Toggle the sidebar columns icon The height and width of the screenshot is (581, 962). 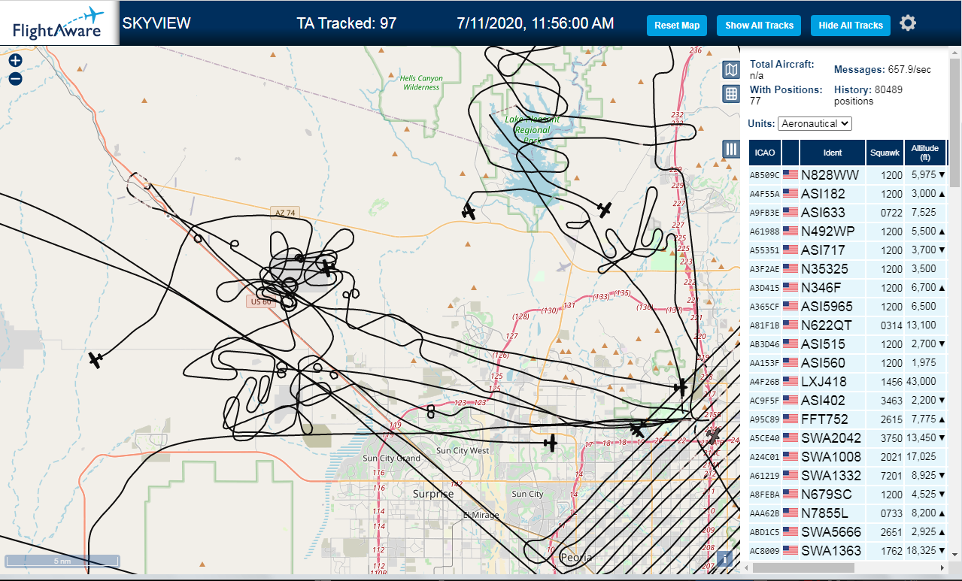coord(731,149)
